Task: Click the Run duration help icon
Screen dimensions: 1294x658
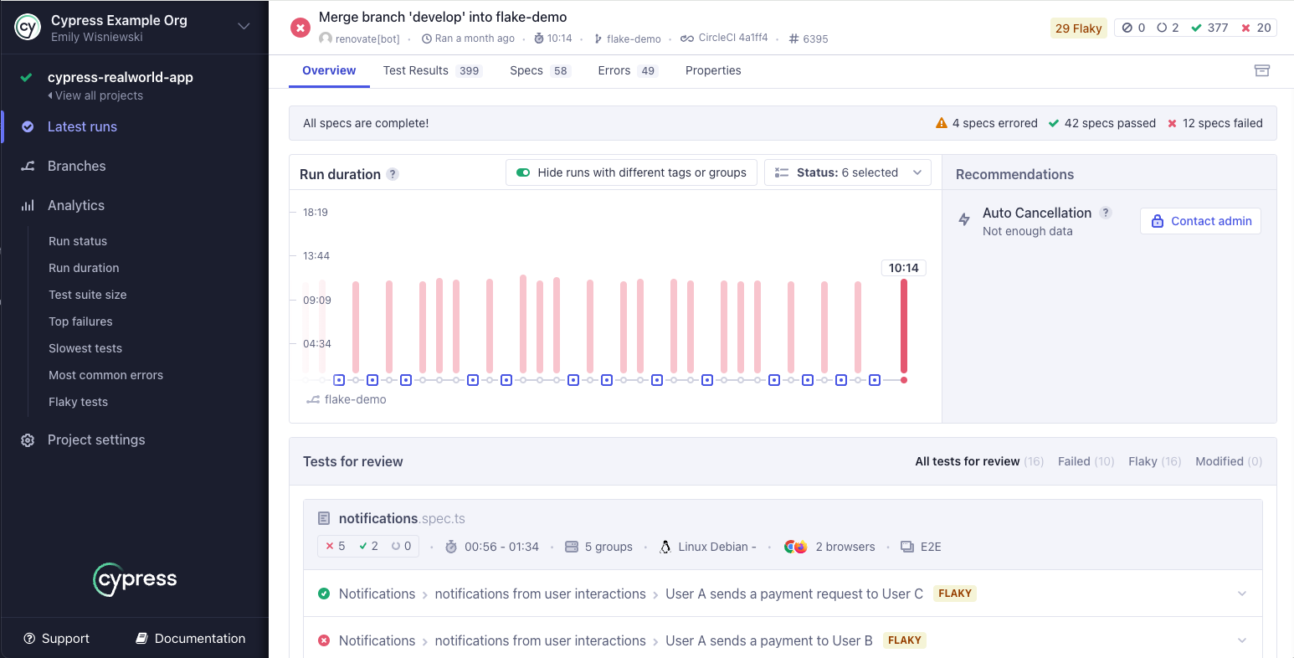Action: pos(393,174)
